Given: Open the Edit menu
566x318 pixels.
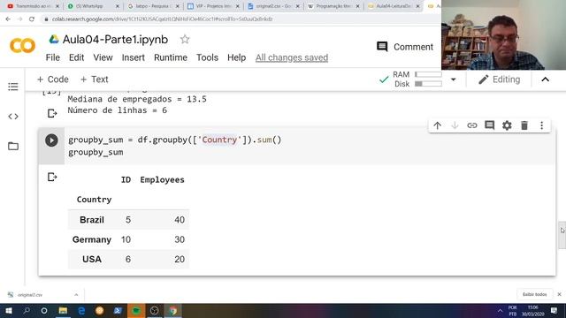Looking at the screenshot, I should coord(77,57).
